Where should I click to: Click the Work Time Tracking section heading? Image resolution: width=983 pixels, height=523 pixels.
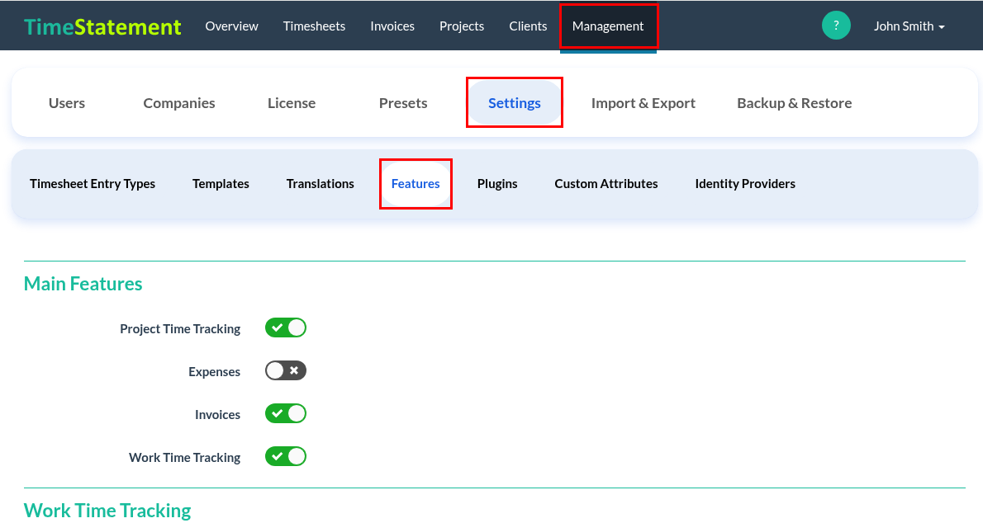107,511
